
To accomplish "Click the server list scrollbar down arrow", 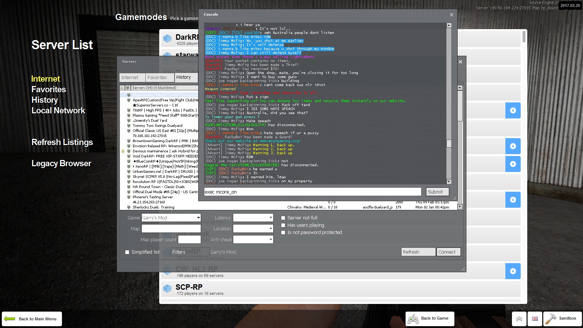I will [x=460, y=207].
